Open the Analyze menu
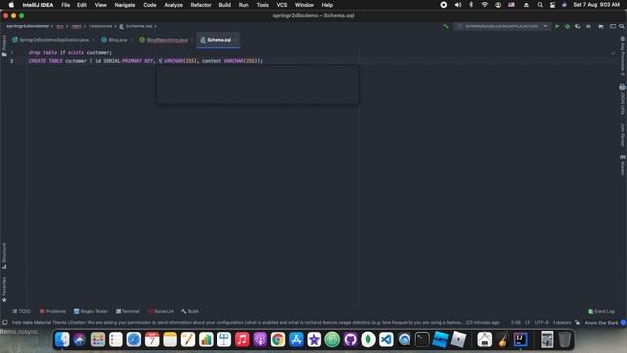The image size is (627, 353). [x=173, y=5]
